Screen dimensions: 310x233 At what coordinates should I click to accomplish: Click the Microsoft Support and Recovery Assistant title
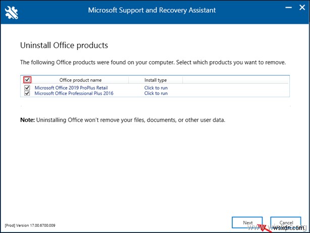(152, 10)
